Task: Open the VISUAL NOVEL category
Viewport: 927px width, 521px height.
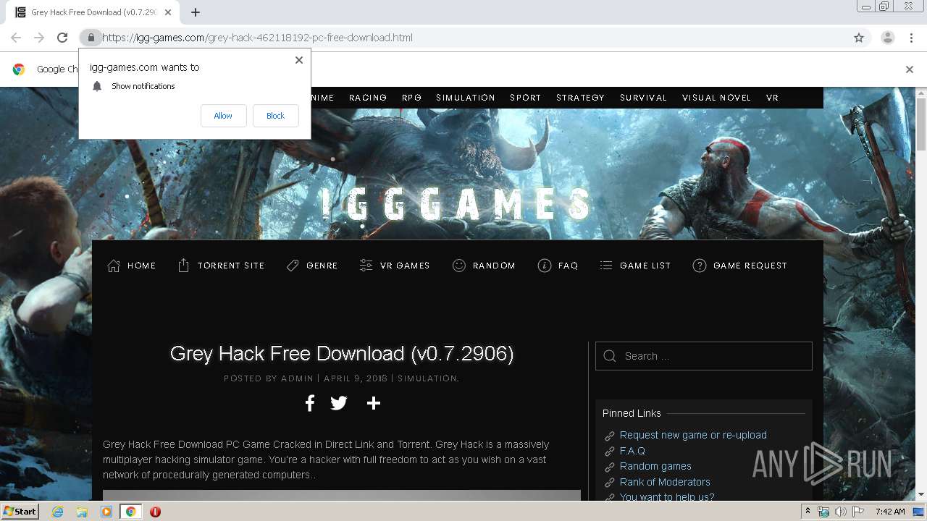Action: coord(716,98)
